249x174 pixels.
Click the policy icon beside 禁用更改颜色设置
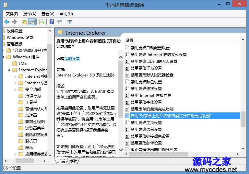tap(127, 82)
